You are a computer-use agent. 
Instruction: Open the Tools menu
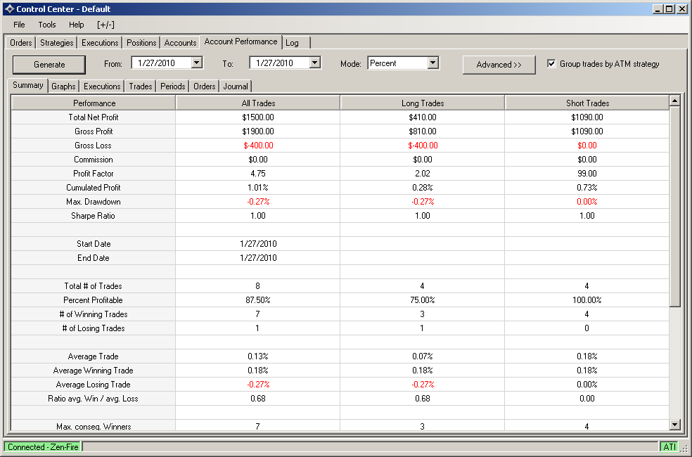[47, 25]
